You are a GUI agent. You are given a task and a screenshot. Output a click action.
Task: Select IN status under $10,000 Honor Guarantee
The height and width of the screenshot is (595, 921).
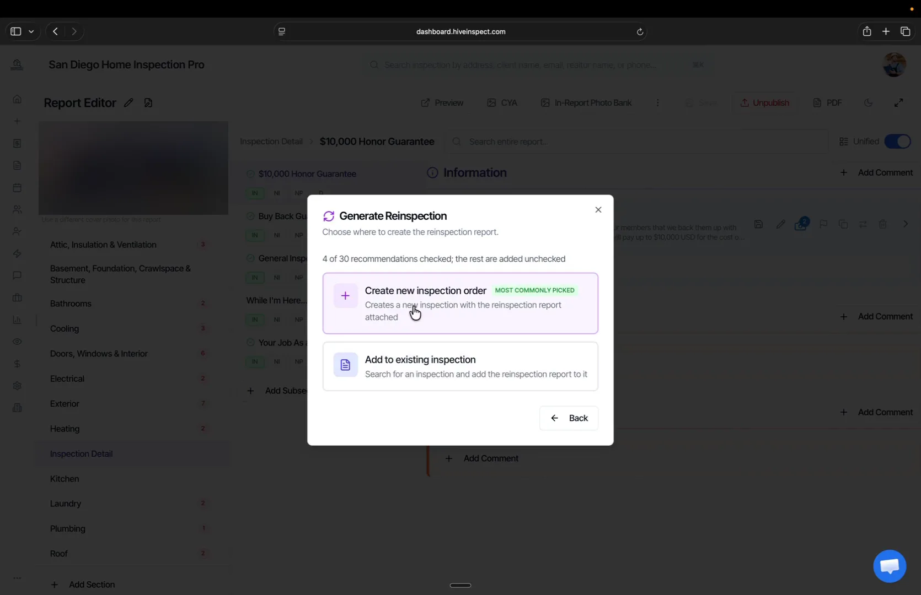pyautogui.click(x=255, y=193)
